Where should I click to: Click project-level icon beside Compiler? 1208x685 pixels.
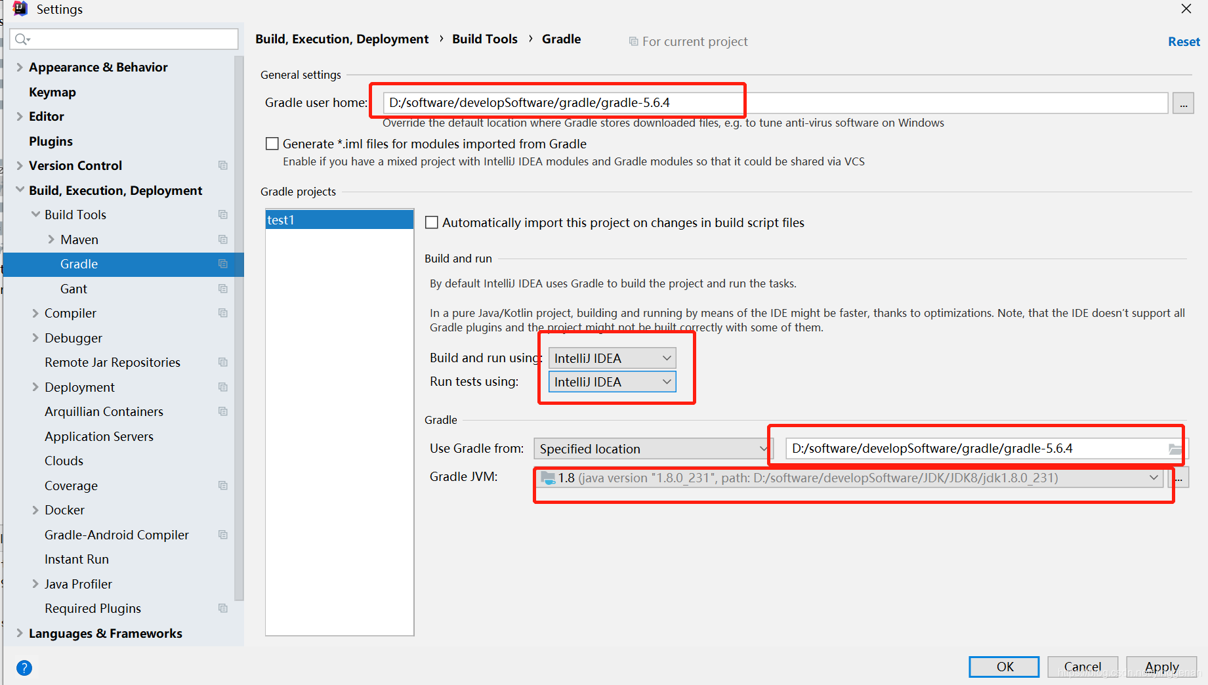point(223,313)
